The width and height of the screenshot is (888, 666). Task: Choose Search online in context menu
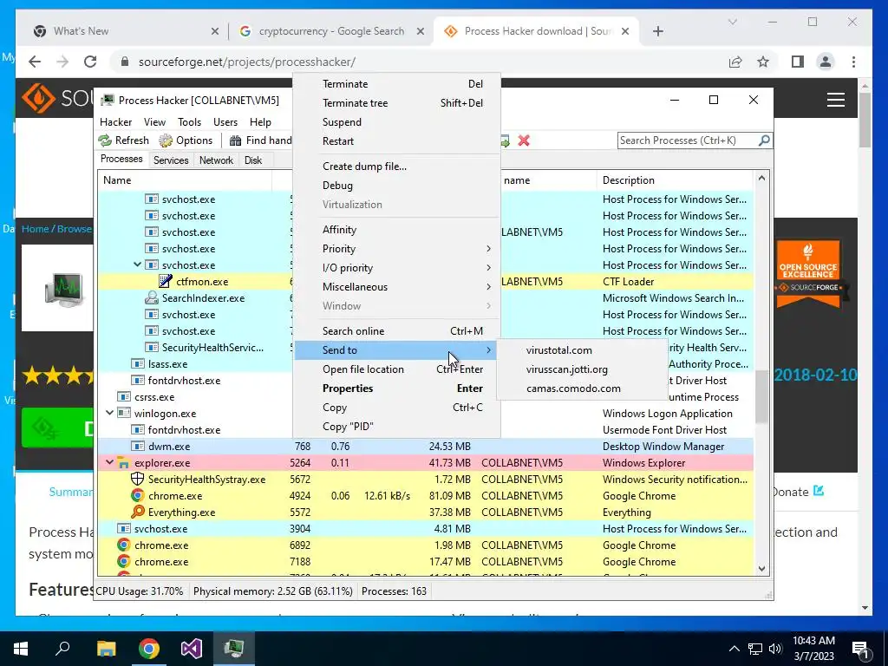pos(396,331)
